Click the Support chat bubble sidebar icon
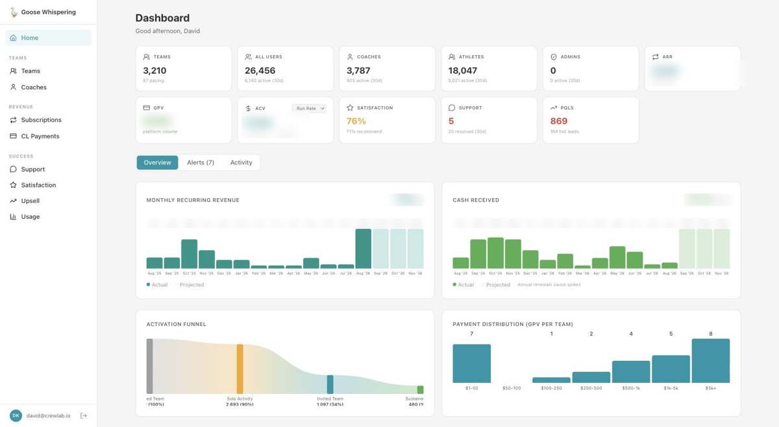 click(14, 169)
